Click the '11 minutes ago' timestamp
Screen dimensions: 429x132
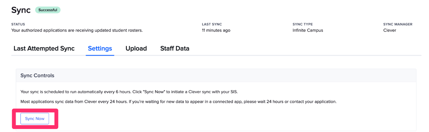click(216, 30)
